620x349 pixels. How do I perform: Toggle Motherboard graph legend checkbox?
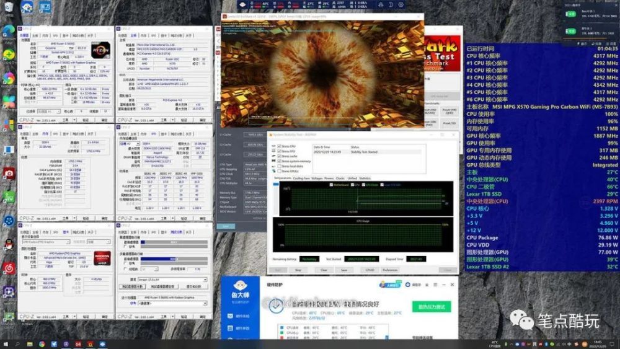click(x=331, y=185)
